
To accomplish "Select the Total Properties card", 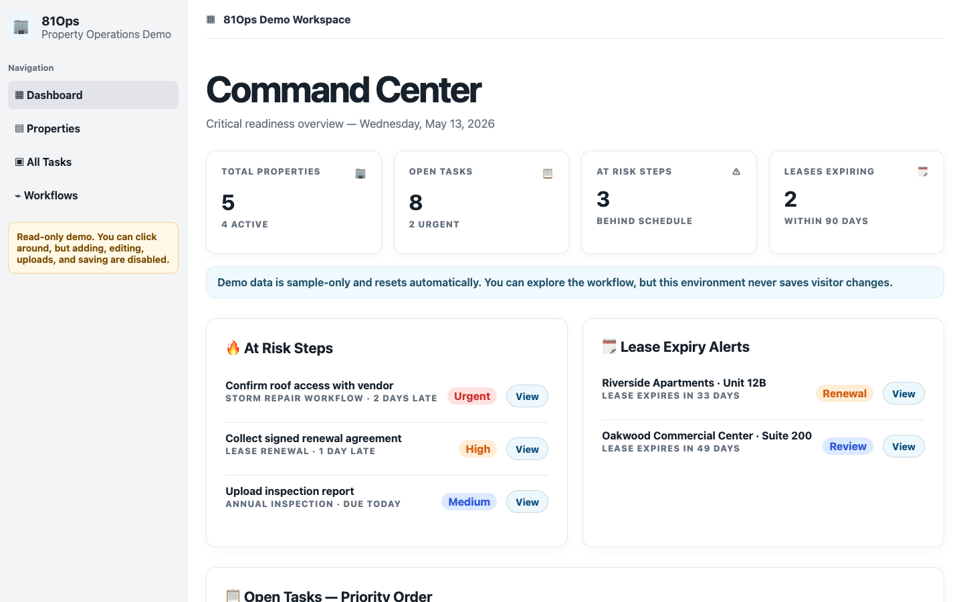I will [x=294, y=202].
